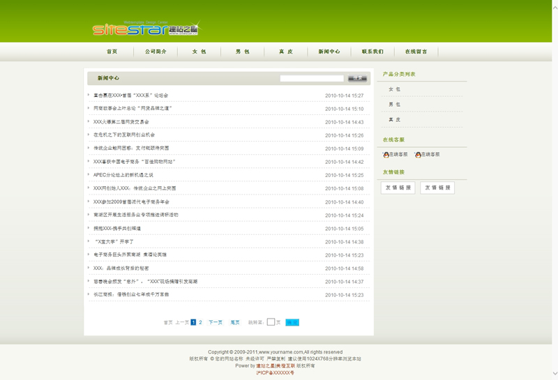Viewport: 558px width, 380px height.
Task: Click the first 友情链接 button in sidebar
Action: (x=399, y=188)
